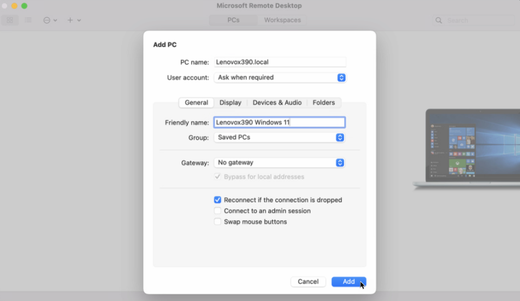Enable Connect to an admin session

(x=218, y=211)
